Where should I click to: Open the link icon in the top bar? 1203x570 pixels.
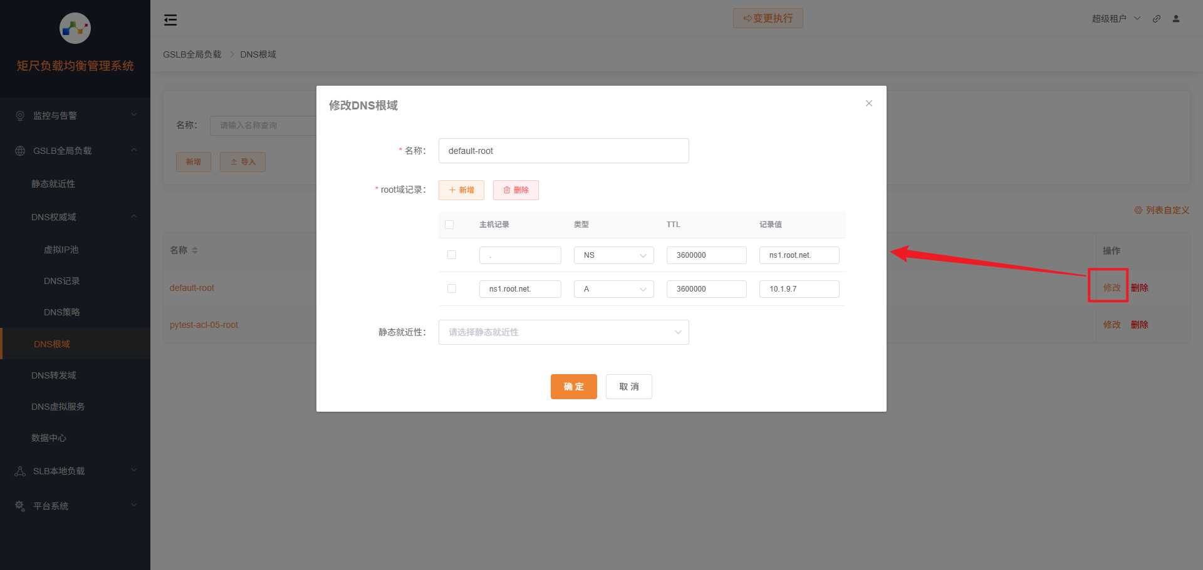tap(1156, 18)
